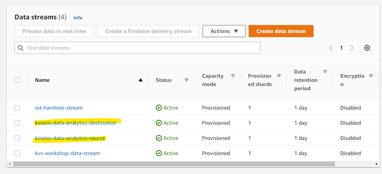
Task: Expand the Actions dropdown menu
Action: tap(223, 31)
